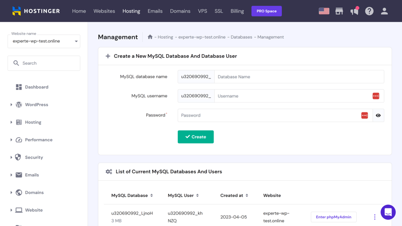The width and height of the screenshot is (402, 226).
Task: Click the green Create button
Action: coord(195,137)
